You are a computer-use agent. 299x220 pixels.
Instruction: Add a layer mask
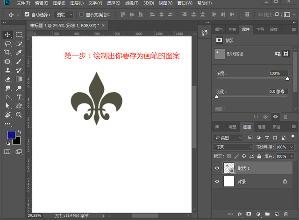(x=249, y=214)
